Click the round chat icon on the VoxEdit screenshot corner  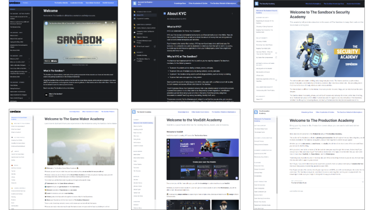pos(236,178)
